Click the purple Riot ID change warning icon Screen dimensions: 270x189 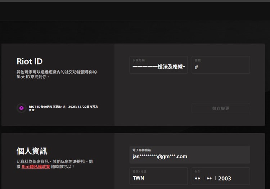[21, 108]
